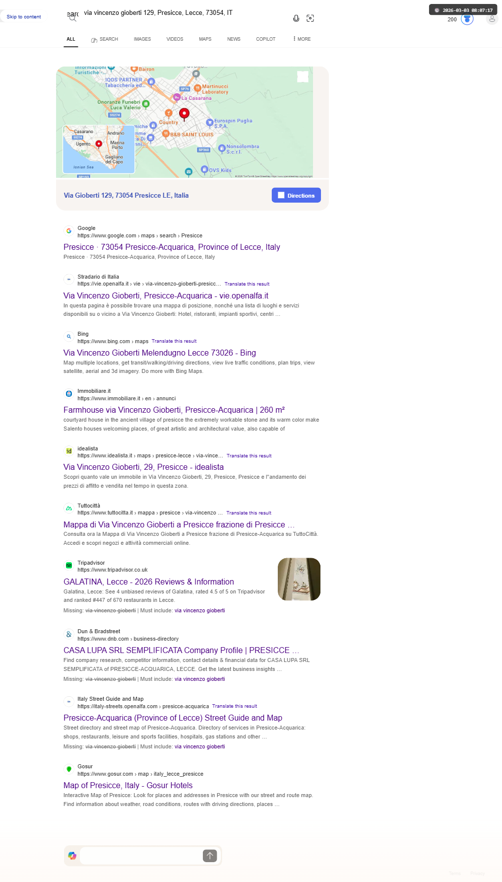Image resolution: width=502 pixels, height=882 pixels.
Task: Click the mini overview map inset
Action: (99, 149)
